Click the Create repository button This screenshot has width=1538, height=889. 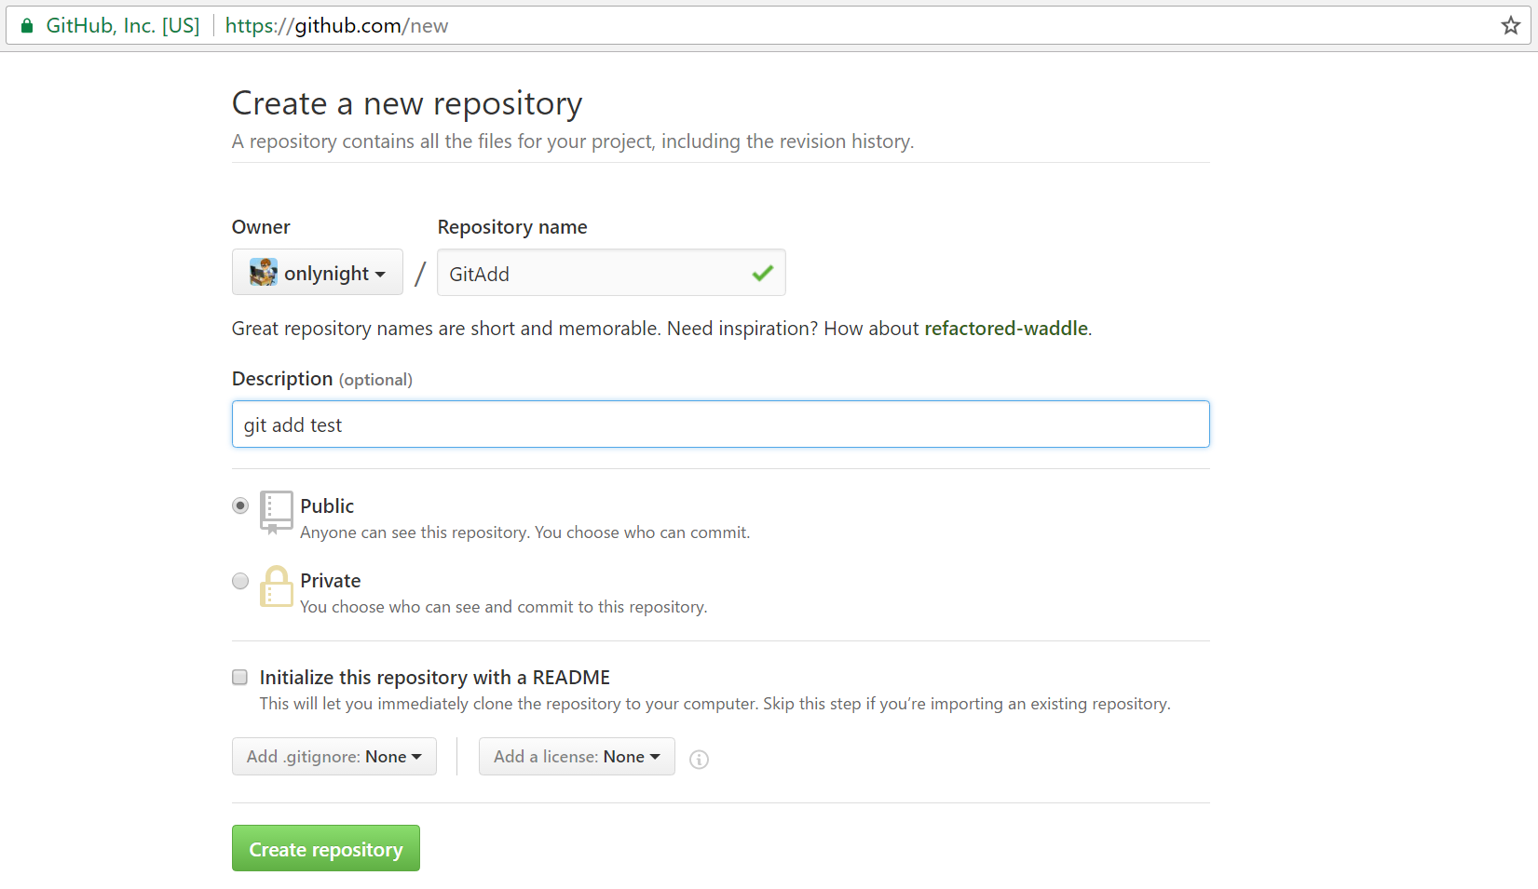pos(326,848)
